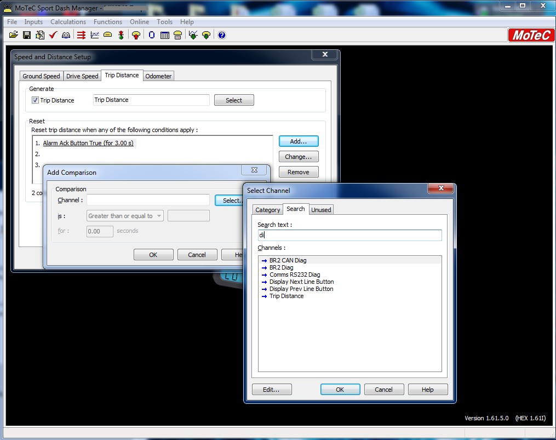Click the Add... reset condition button
The width and height of the screenshot is (556, 440).
(x=299, y=141)
